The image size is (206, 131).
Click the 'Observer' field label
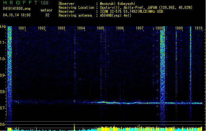[66, 4]
